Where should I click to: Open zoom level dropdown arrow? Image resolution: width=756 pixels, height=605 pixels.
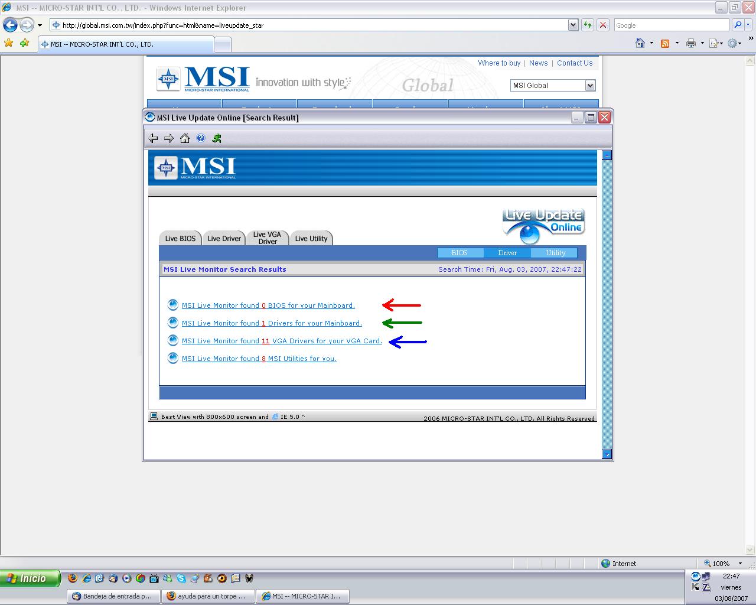740,564
